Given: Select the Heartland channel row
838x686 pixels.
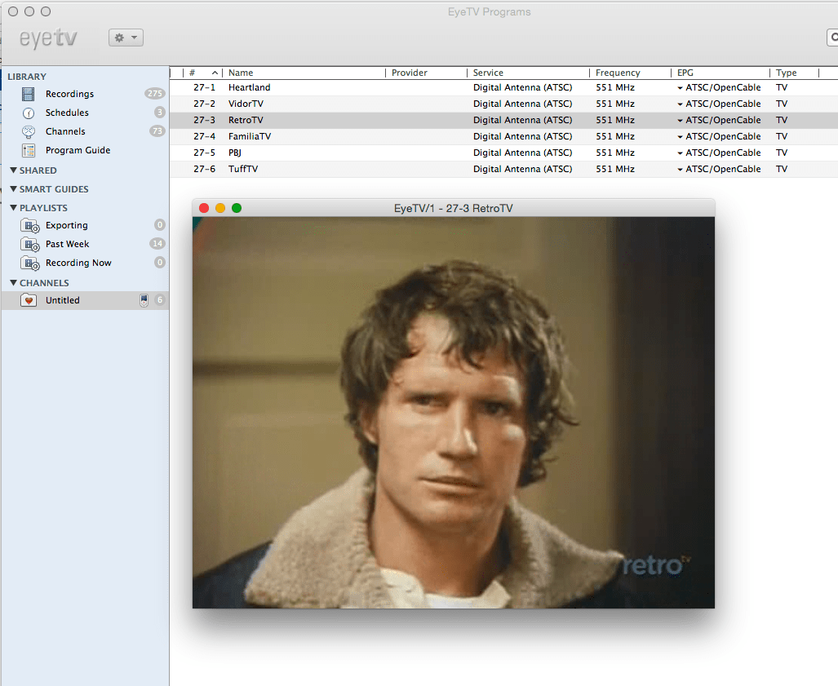Looking at the screenshot, I should tap(503, 87).
